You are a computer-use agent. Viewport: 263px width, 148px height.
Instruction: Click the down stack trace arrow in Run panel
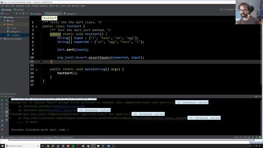click(x=7, y=104)
